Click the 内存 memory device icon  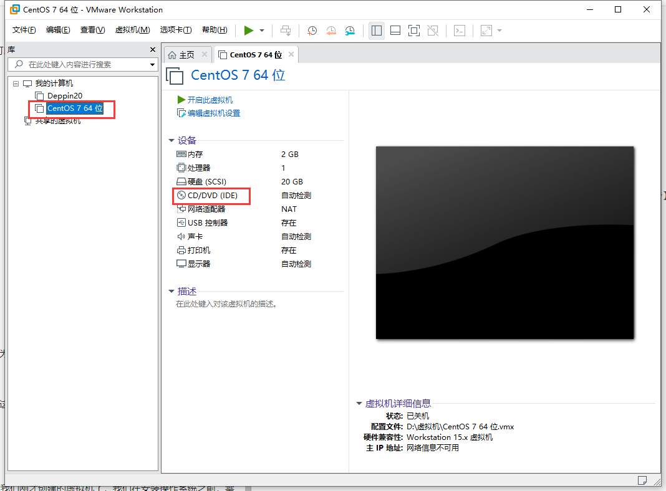click(181, 154)
